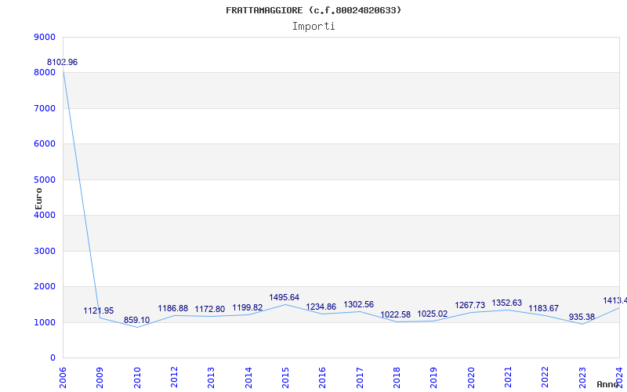Click the x-axis year 2014
Viewport: 627px width, 392px height.
click(248, 378)
